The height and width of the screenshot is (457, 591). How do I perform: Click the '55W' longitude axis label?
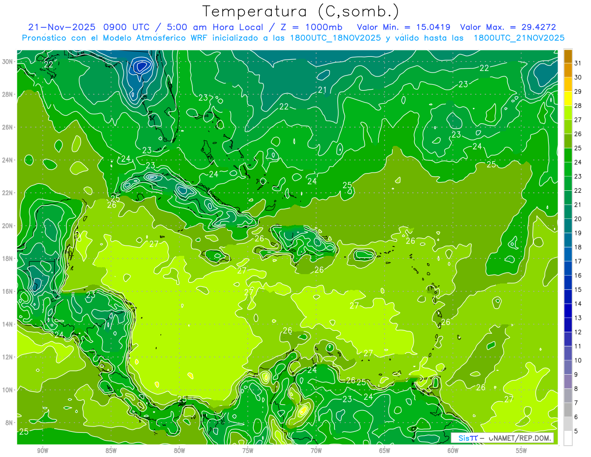(x=521, y=451)
